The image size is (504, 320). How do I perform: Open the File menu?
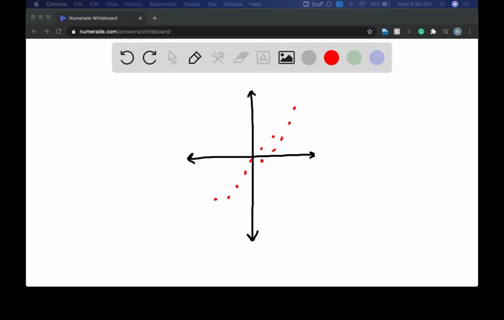click(78, 4)
